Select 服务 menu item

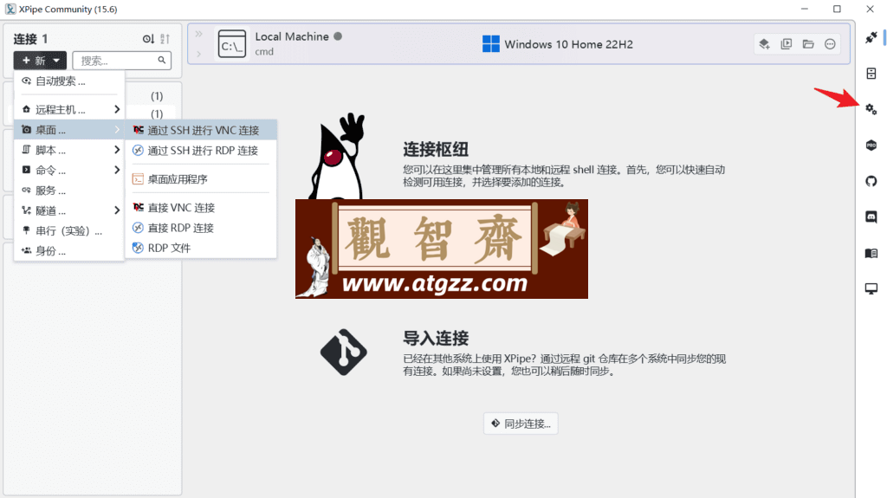[x=69, y=191]
